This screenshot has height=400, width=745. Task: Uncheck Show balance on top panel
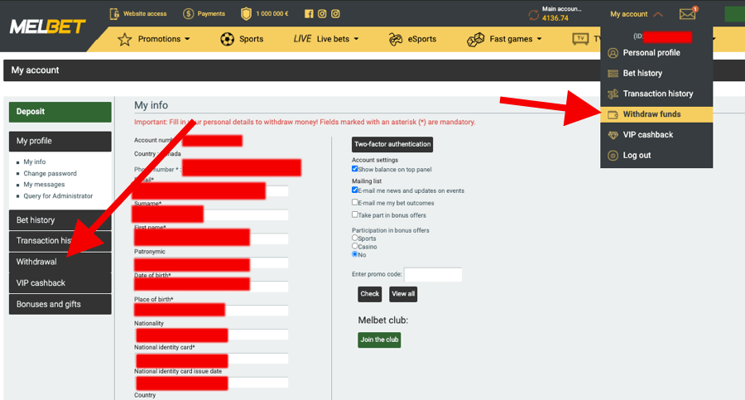pyautogui.click(x=355, y=169)
